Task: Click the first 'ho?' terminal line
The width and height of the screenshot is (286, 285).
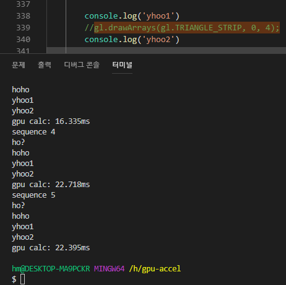Action: (18, 142)
